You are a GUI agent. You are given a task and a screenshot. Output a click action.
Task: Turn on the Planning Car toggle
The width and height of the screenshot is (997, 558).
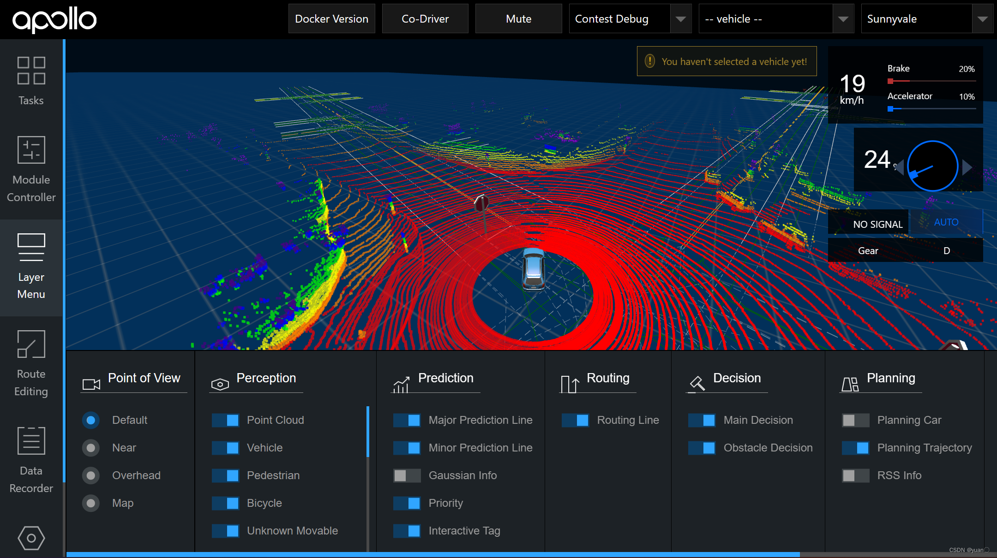pyautogui.click(x=855, y=420)
